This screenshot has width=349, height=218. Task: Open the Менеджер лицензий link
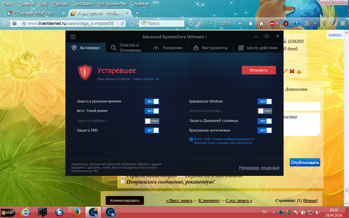(x=259, y=168)
